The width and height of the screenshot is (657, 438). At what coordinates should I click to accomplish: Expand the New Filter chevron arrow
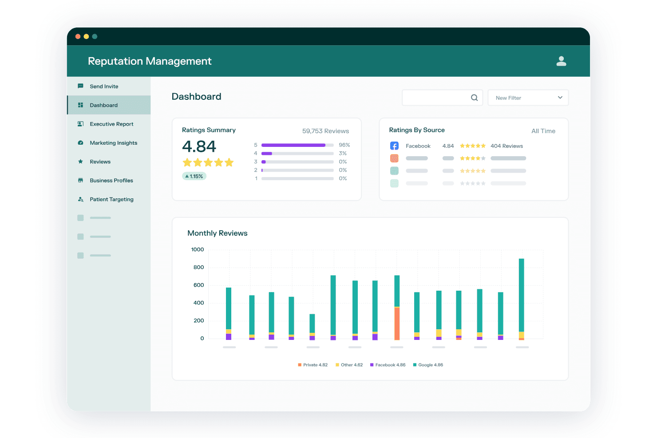560,98
